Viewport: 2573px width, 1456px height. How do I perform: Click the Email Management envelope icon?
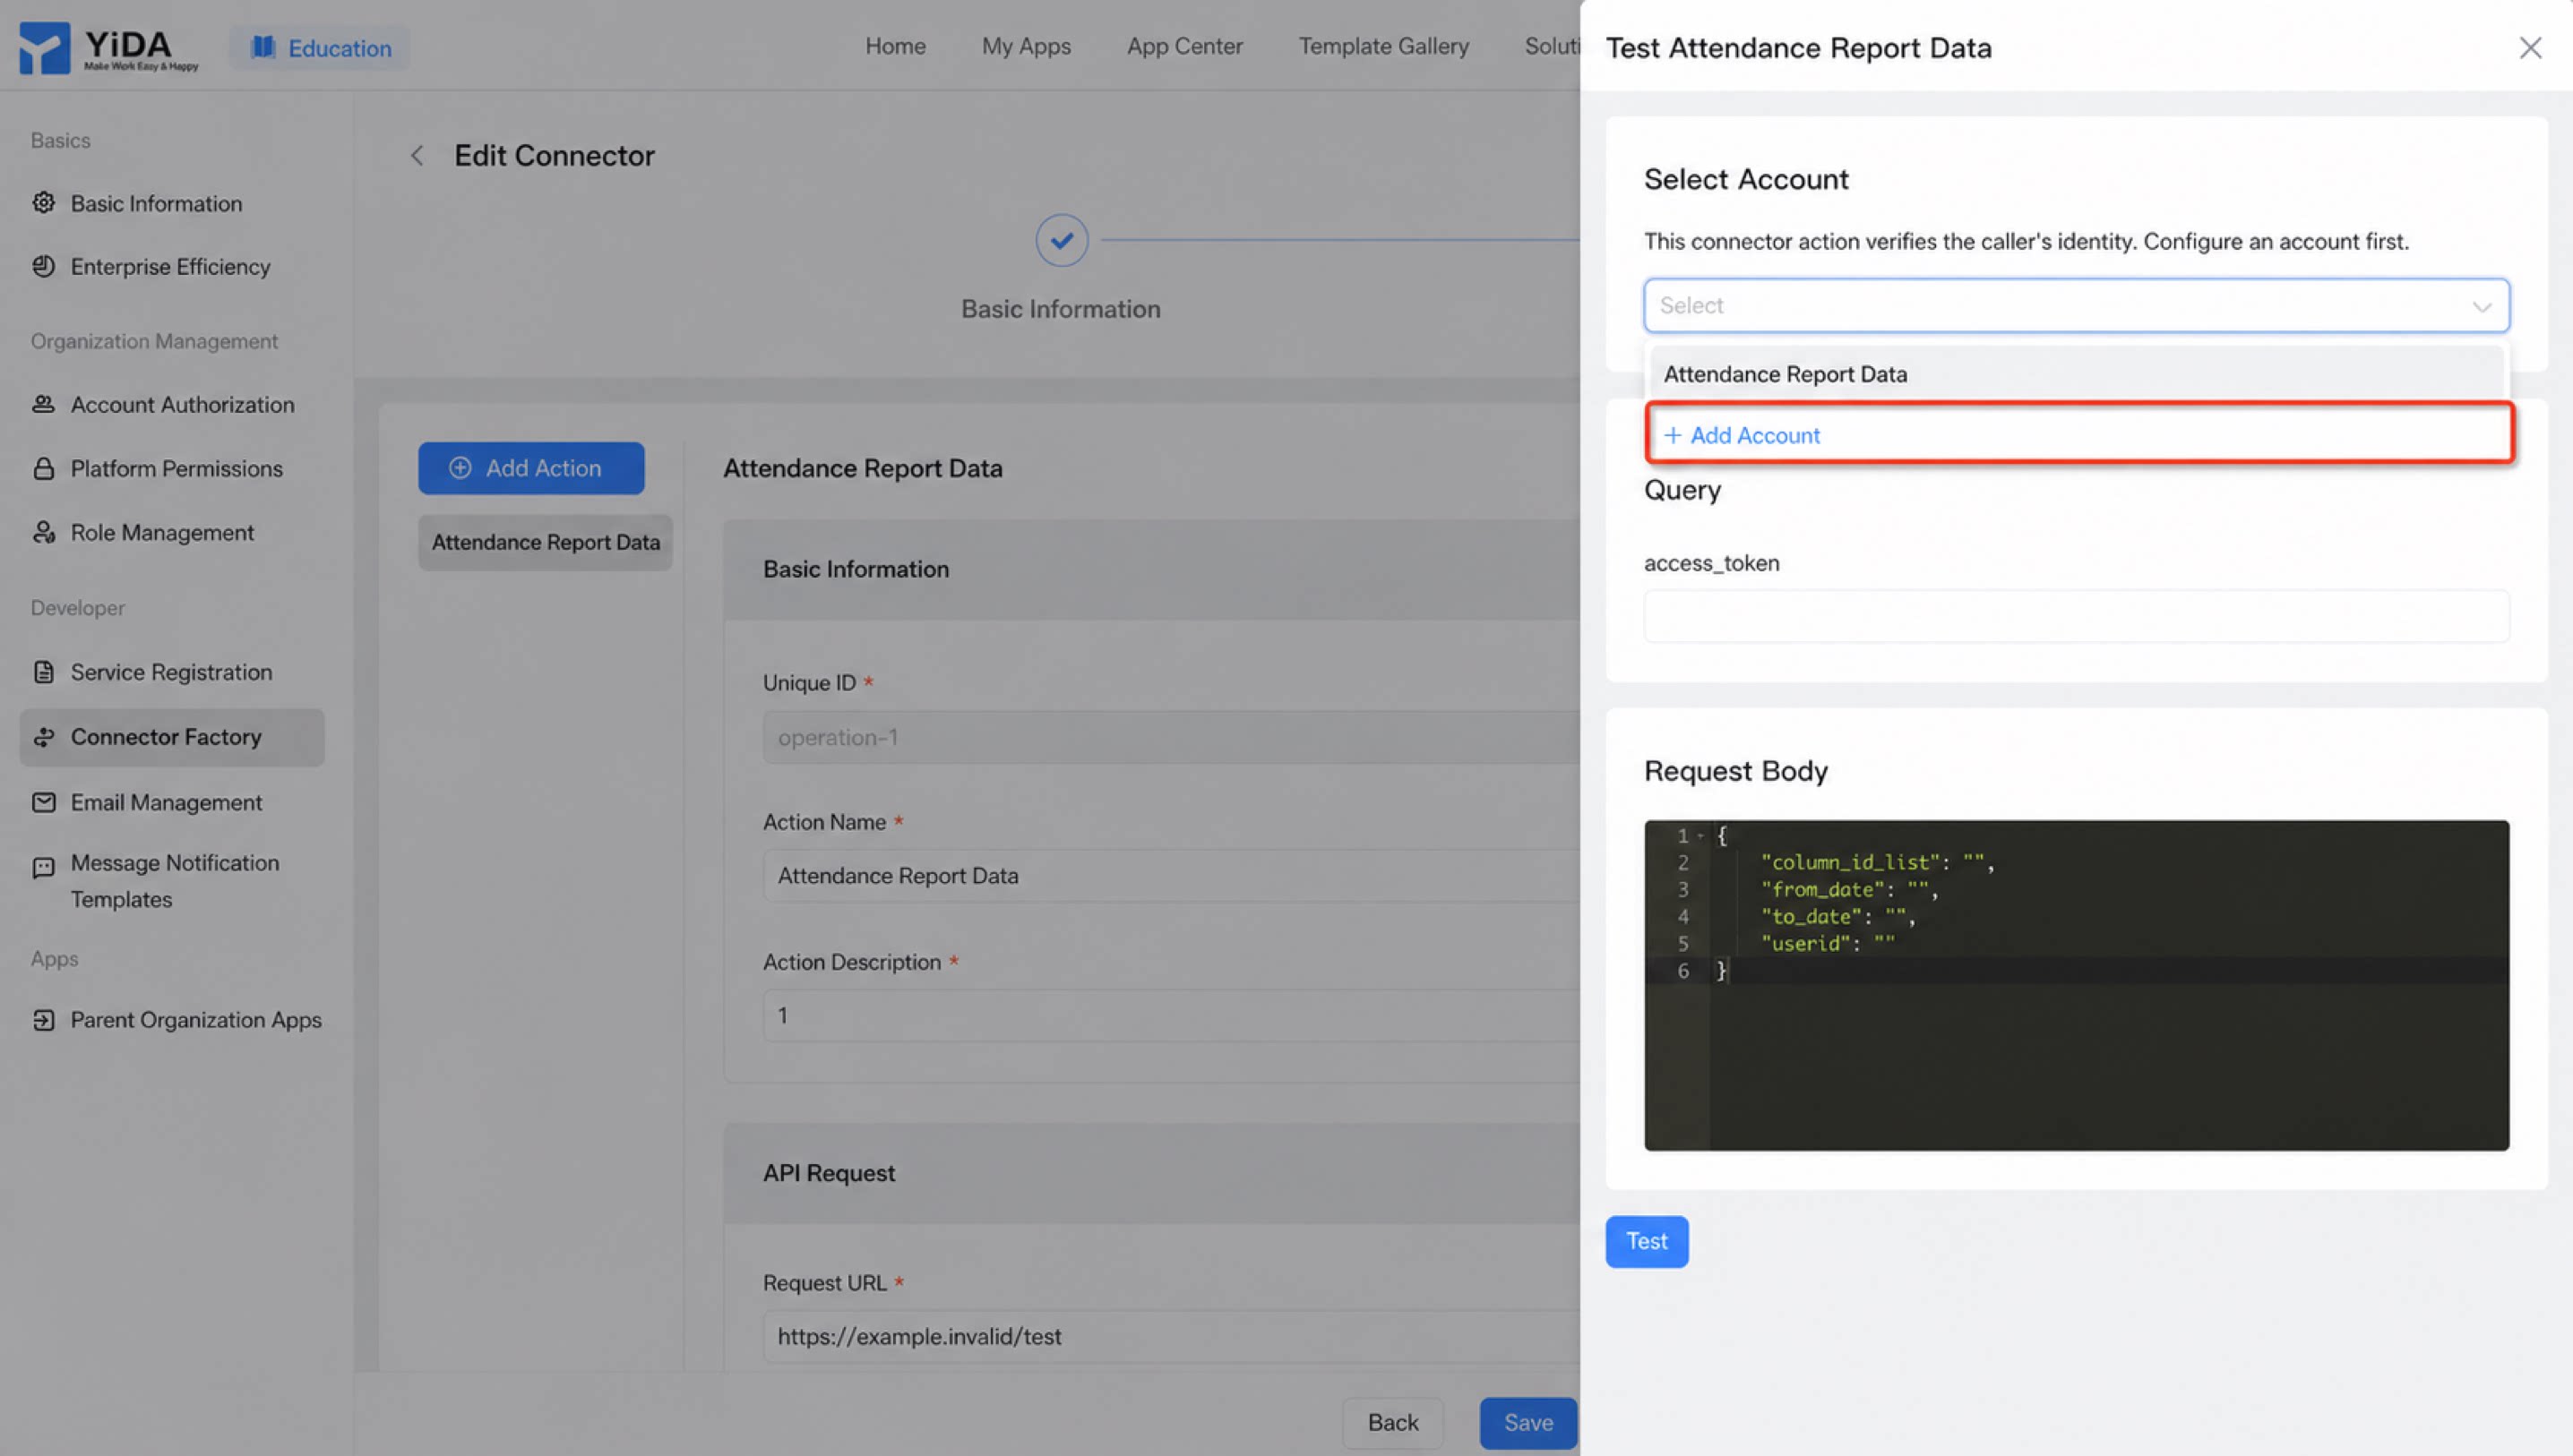tap(43, 802)
